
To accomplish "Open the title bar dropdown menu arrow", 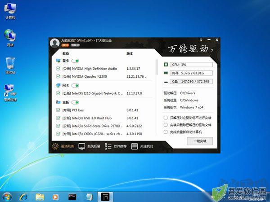I will click(x=201, y=40).
